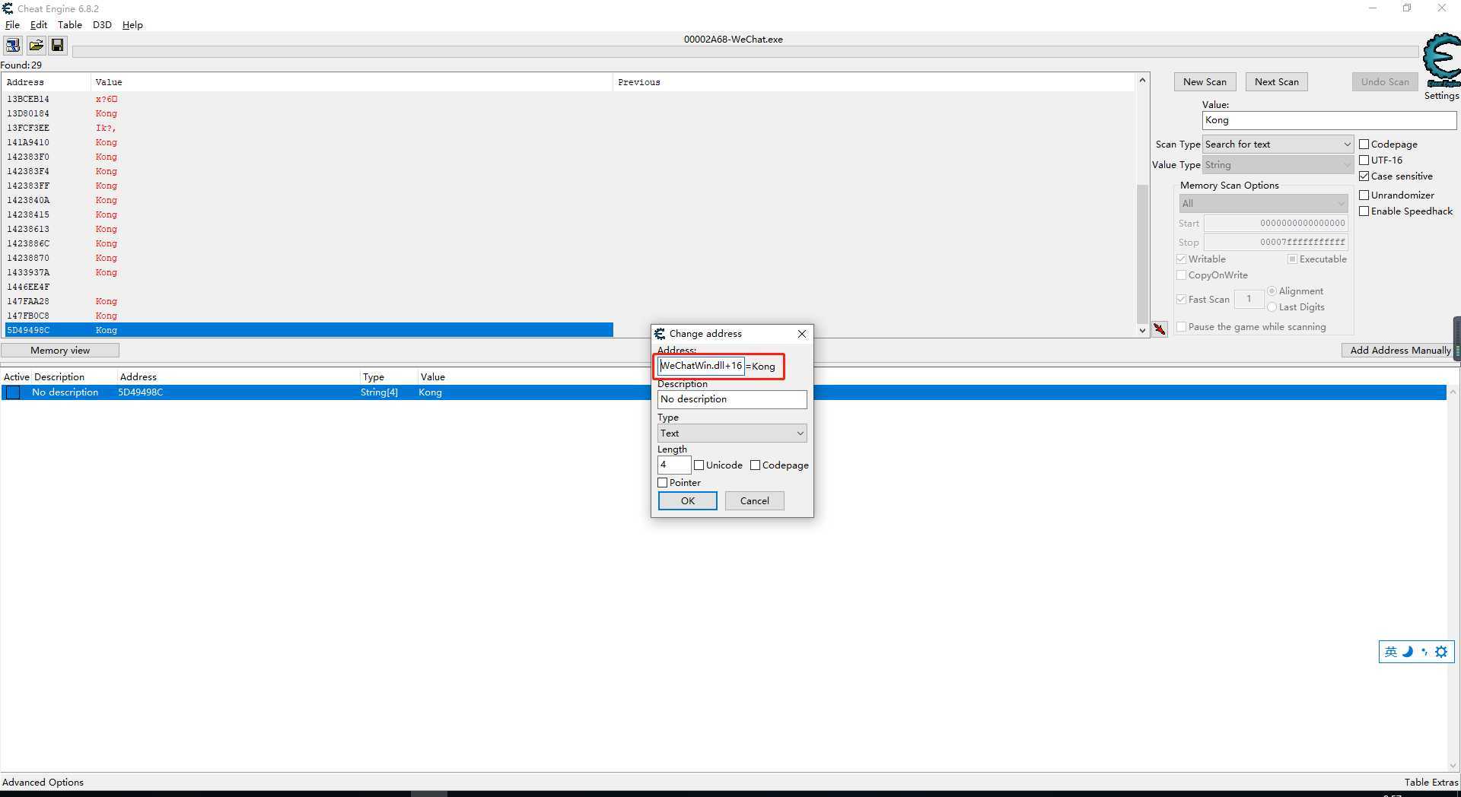Tick the Codepage checkbox in Change address dialog
This screenshot has height=797, width=1461.
755,465
